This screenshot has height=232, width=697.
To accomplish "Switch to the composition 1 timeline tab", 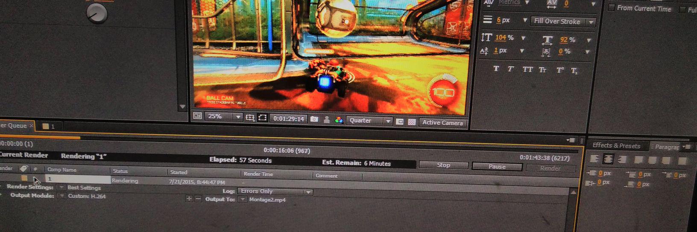I will (48, 126).
